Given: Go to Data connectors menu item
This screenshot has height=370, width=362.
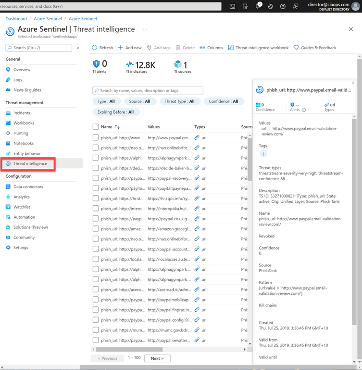Looking at the screenshot, I should tap(28, 187).
